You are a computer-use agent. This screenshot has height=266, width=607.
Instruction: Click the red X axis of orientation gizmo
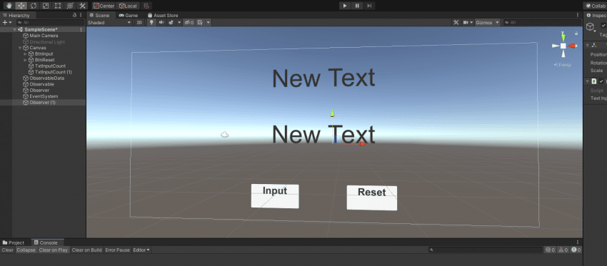[x=571, y=46]
